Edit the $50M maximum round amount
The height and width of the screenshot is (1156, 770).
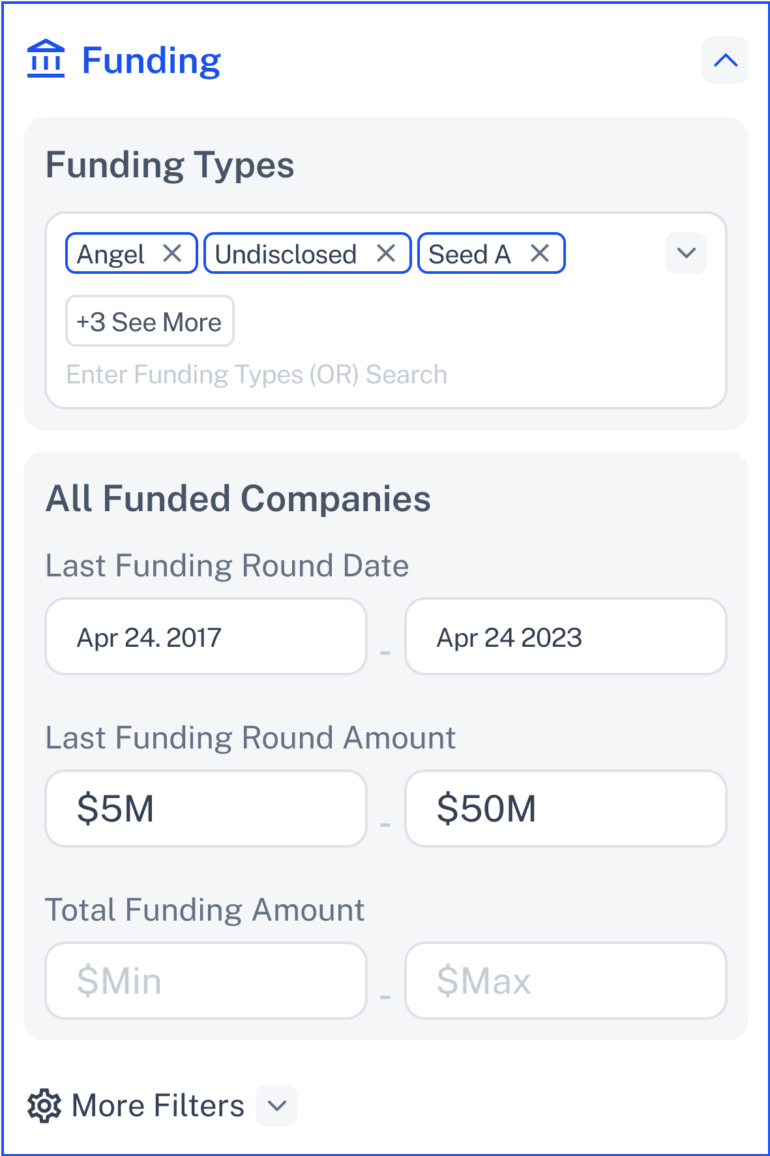565,808
